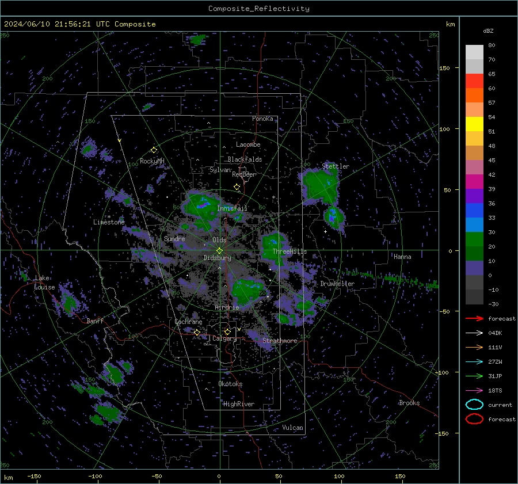Click the Lacombe city label

pos(248,144)
